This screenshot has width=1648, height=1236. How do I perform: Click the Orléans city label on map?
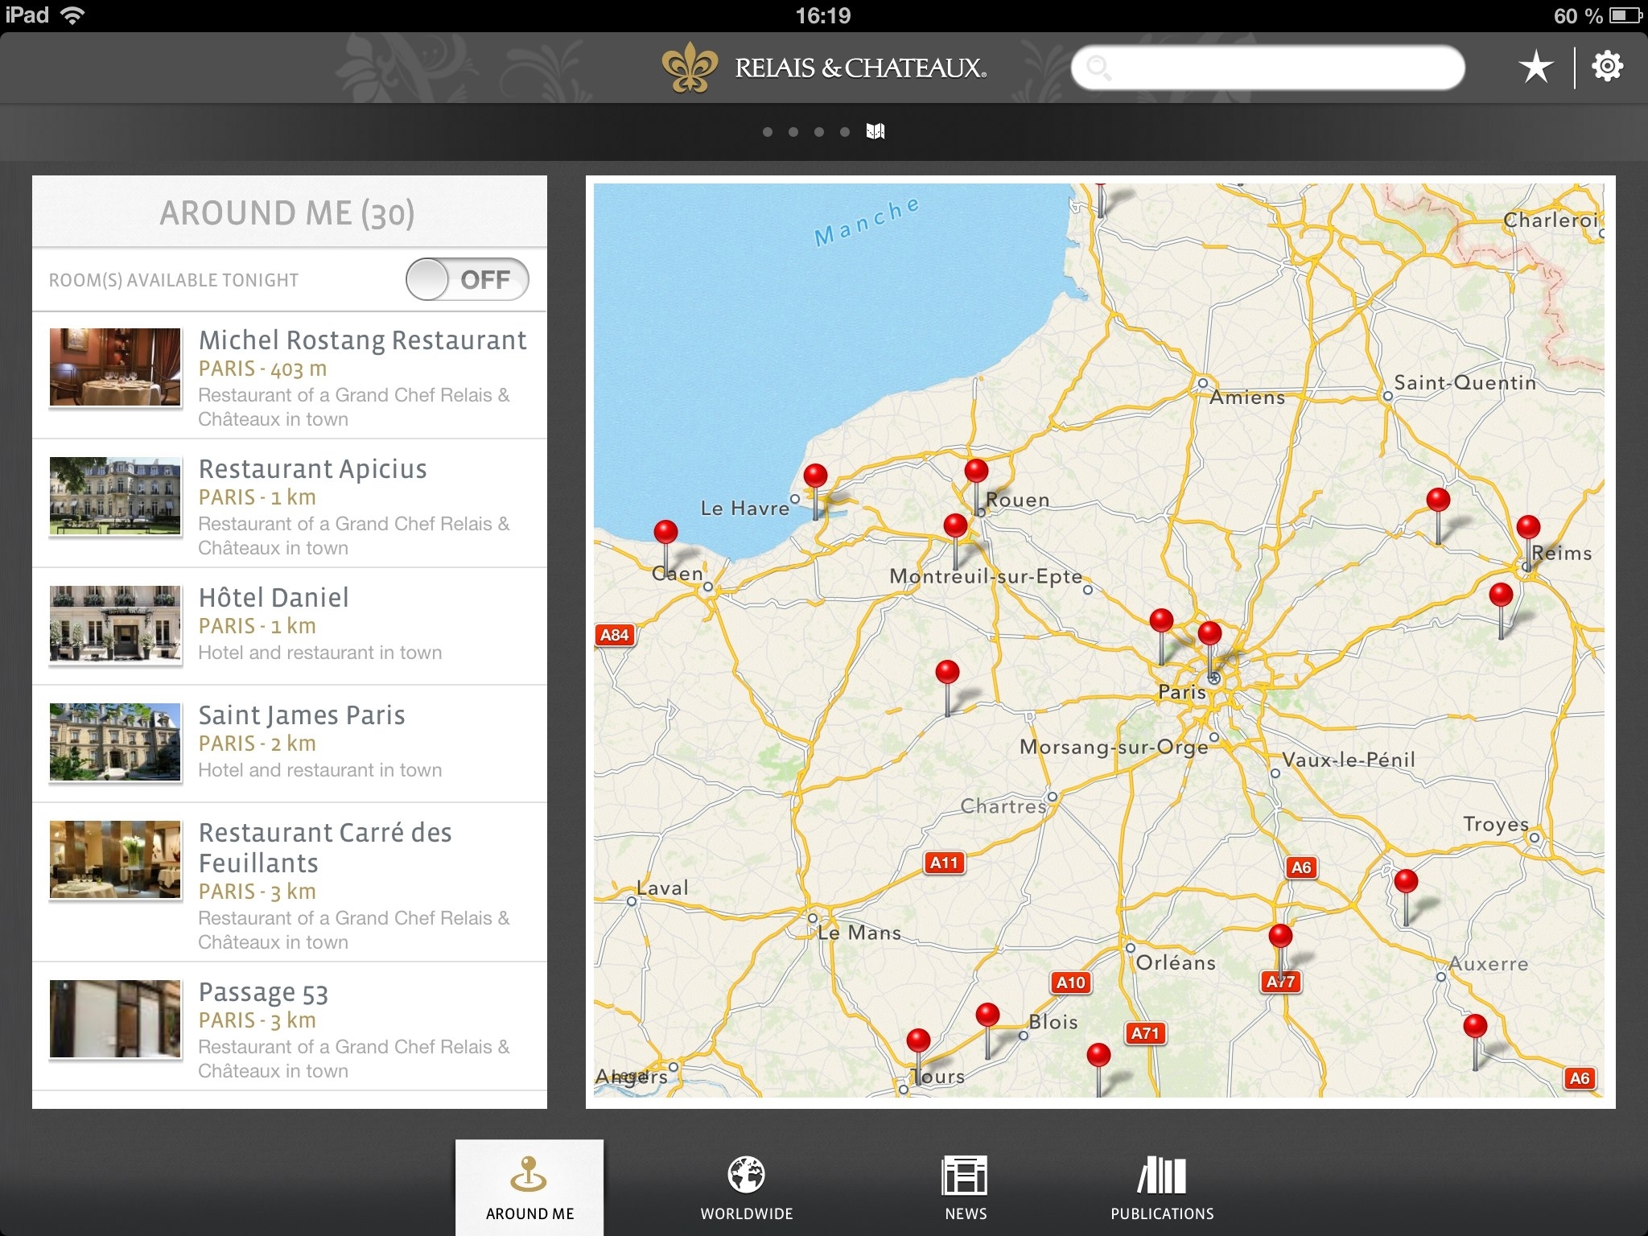pos(1176,962)
